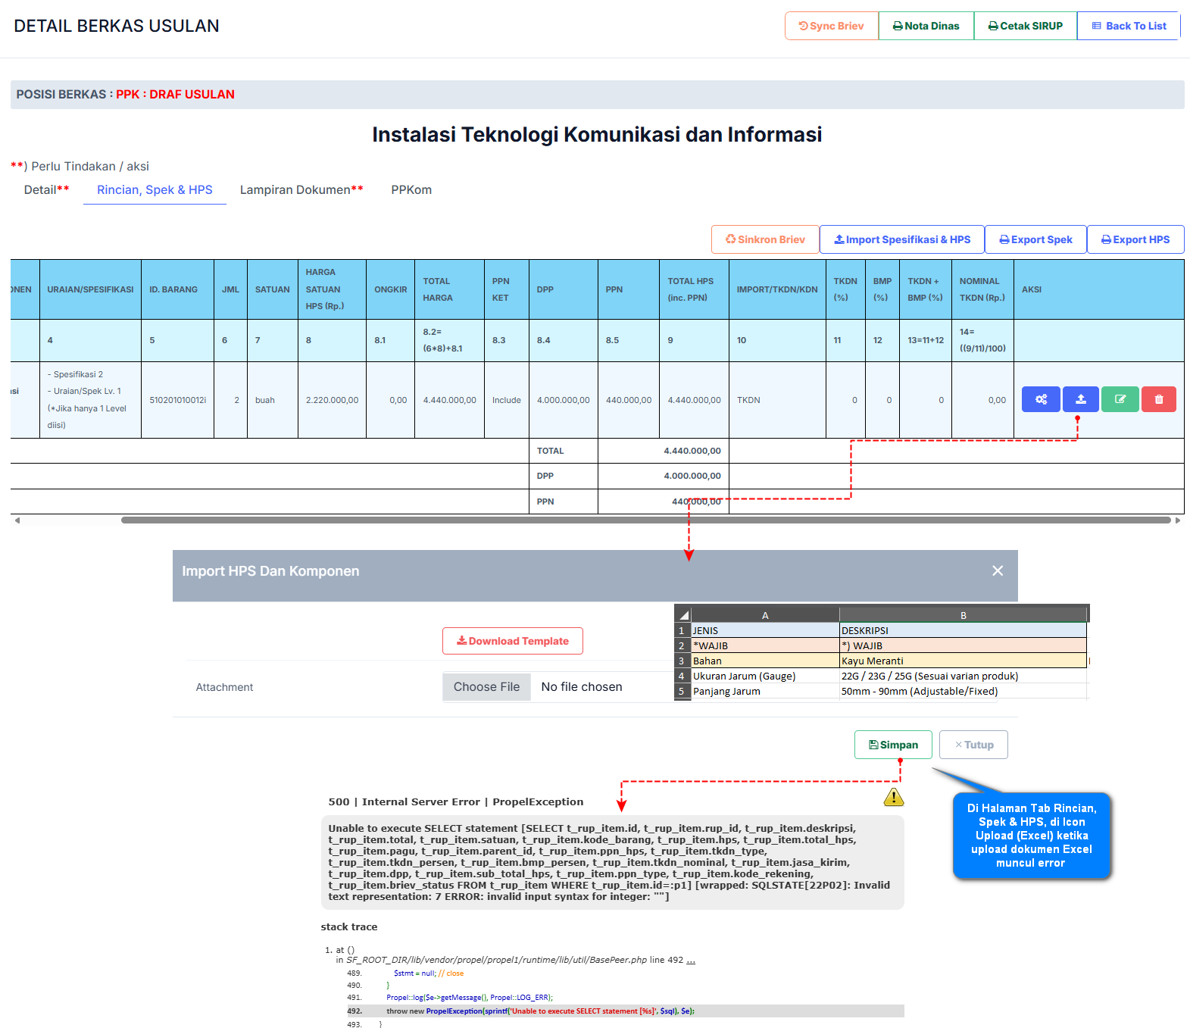Delete the row using red trash icon

point(1158,399)
